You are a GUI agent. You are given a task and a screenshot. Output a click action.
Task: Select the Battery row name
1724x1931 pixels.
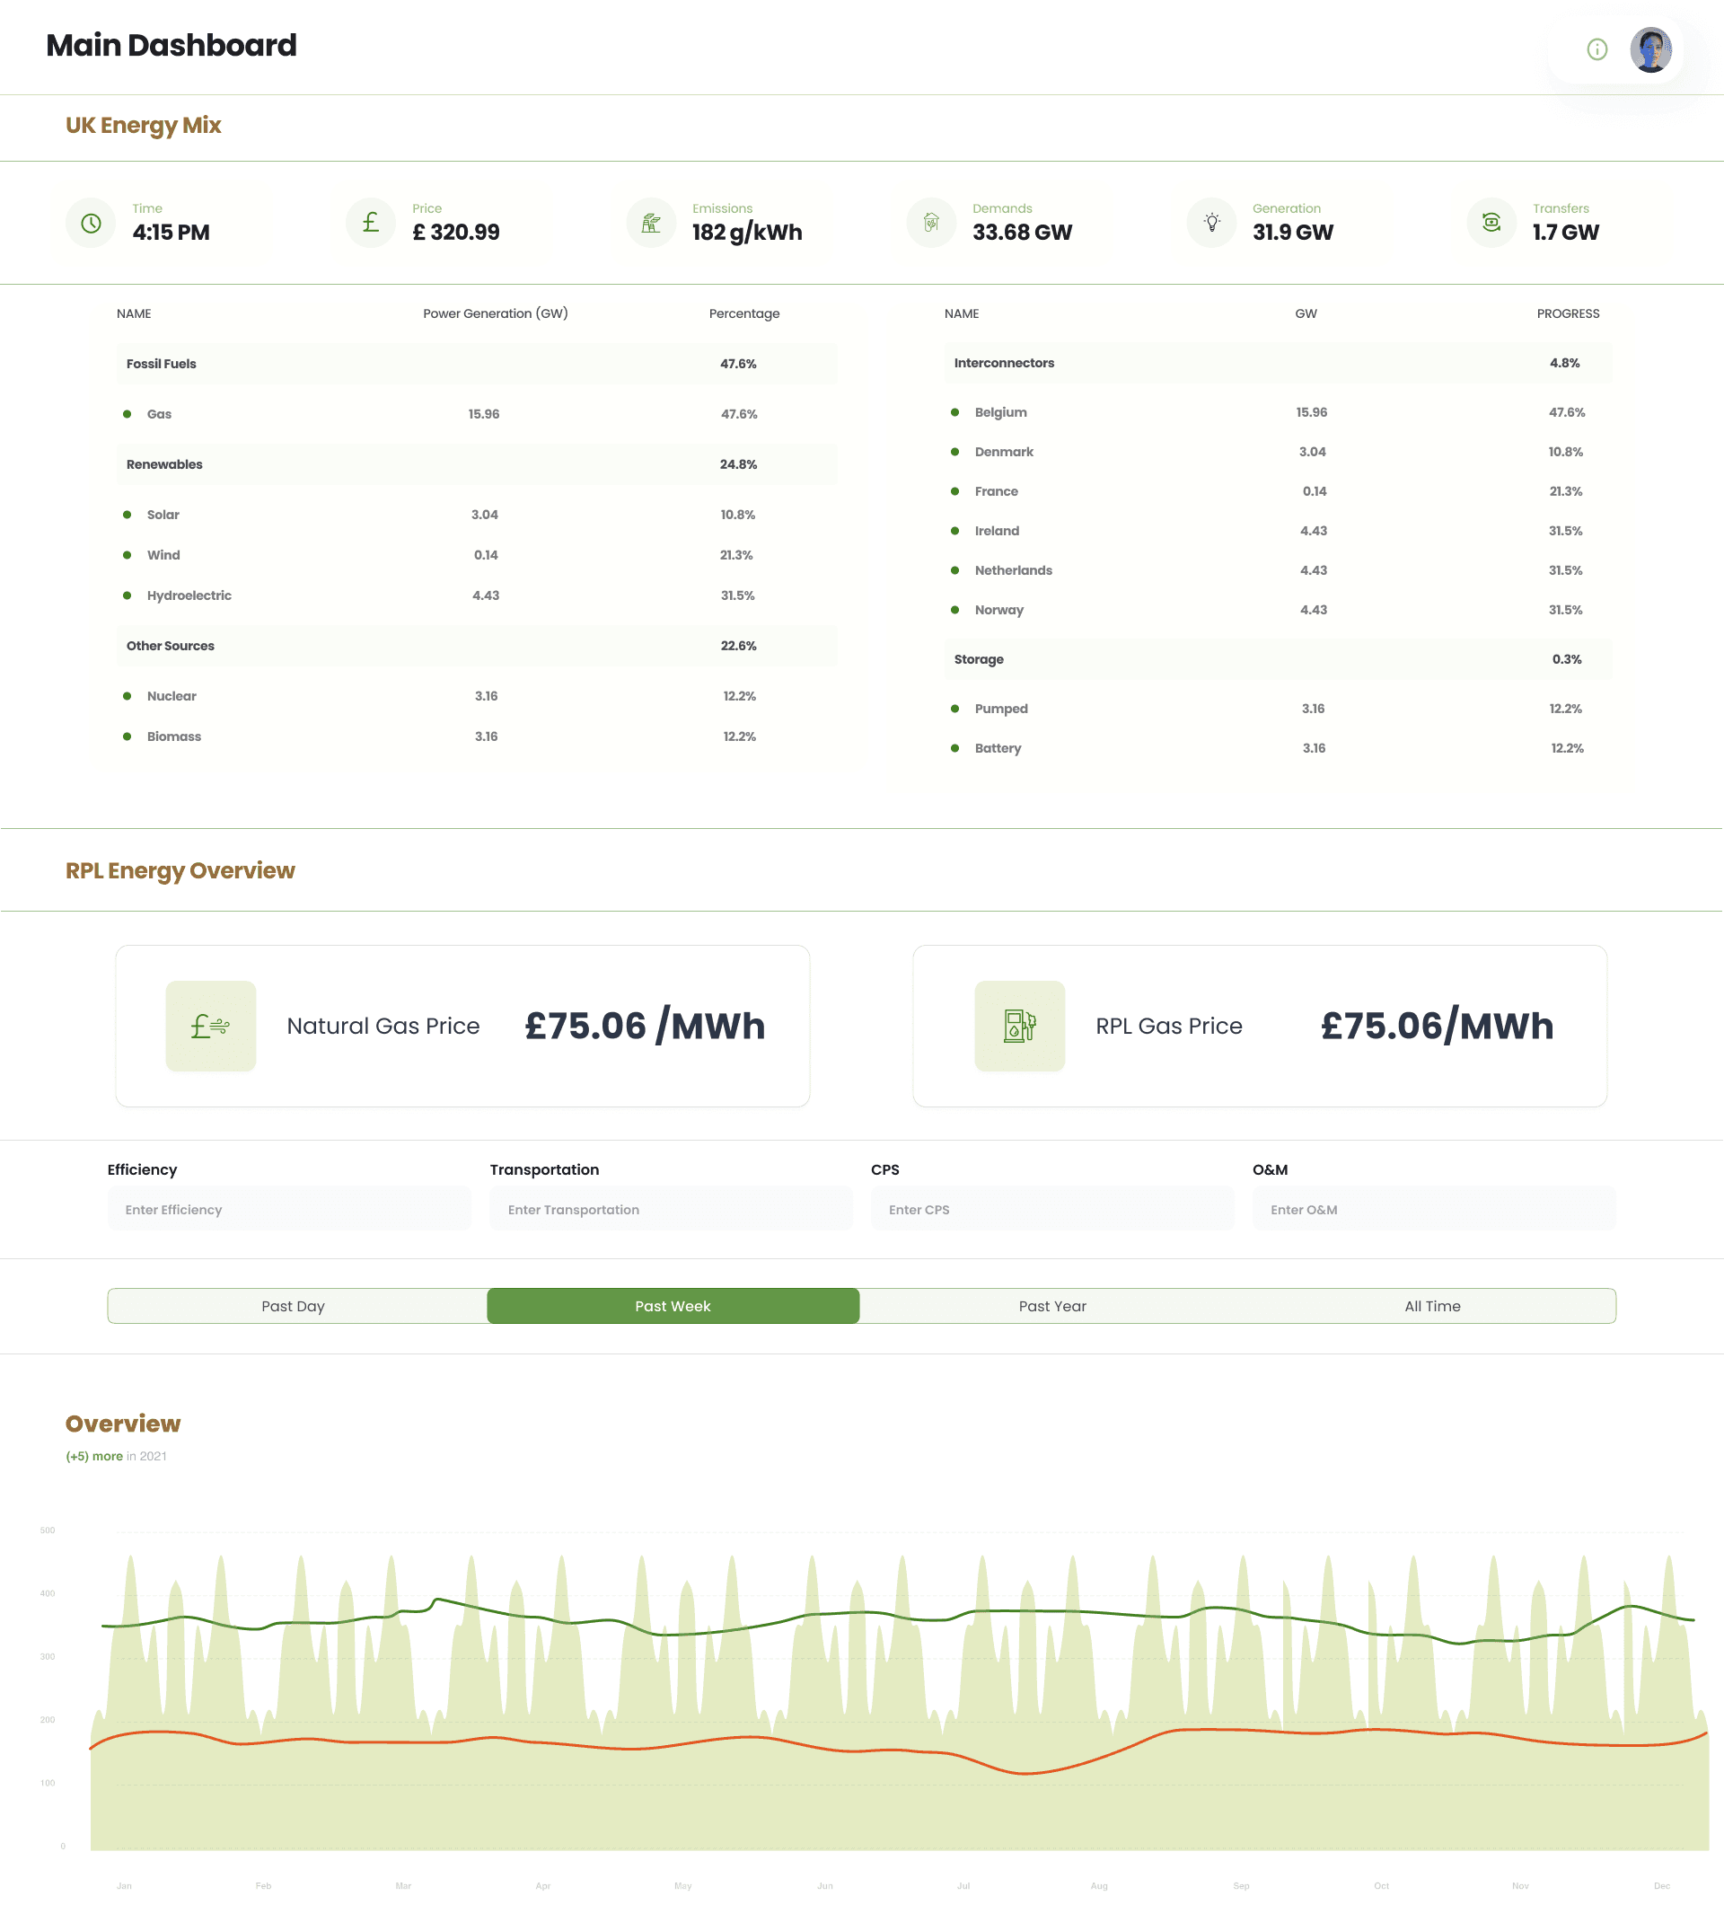[998, 747]
